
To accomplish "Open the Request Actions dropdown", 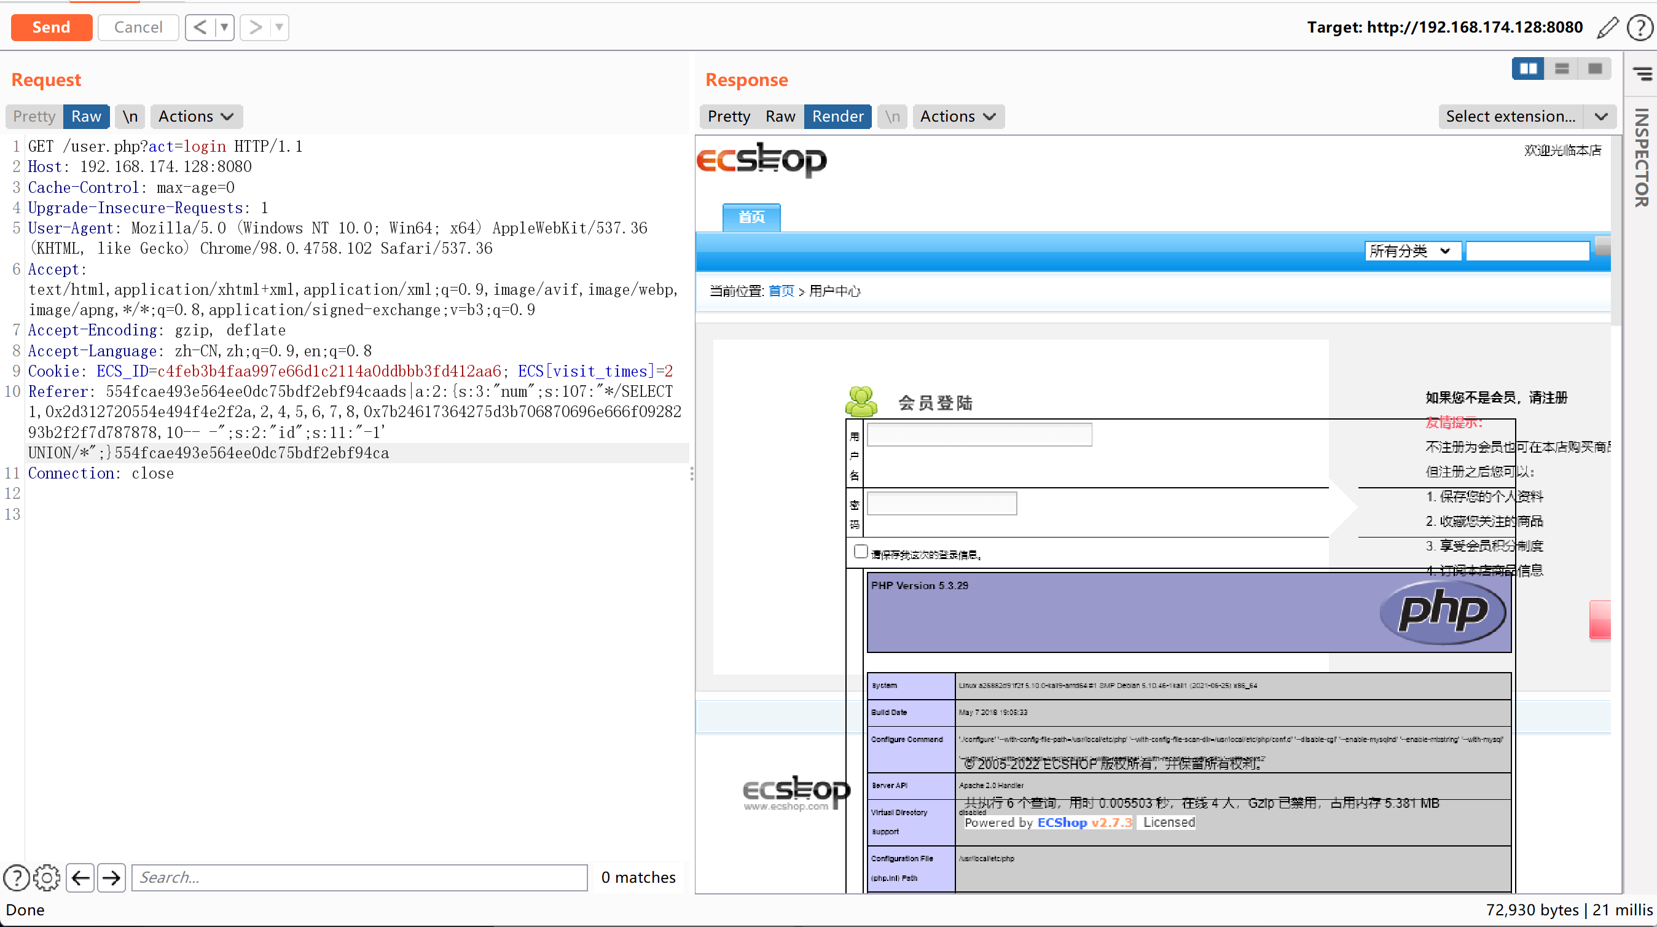I will (x=195, y=117).
